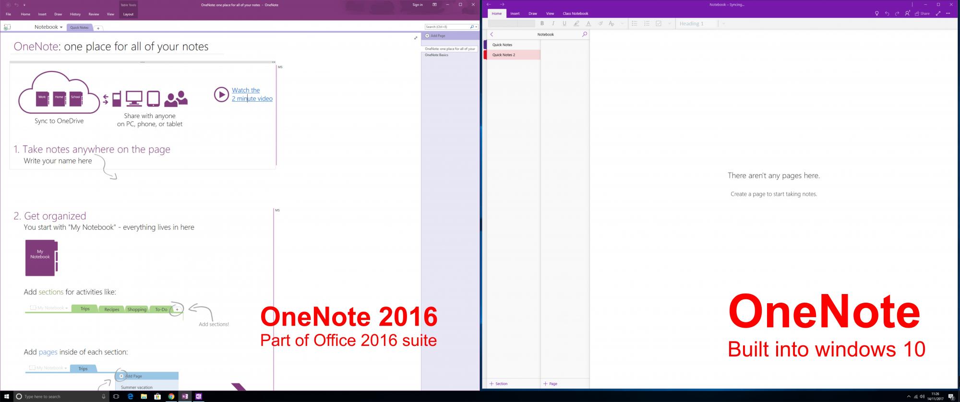Click the purple search magnifier beside Notebook
The width and height of the screenshot is (960, 402).
pyautogui.click(x=584, y=35)
